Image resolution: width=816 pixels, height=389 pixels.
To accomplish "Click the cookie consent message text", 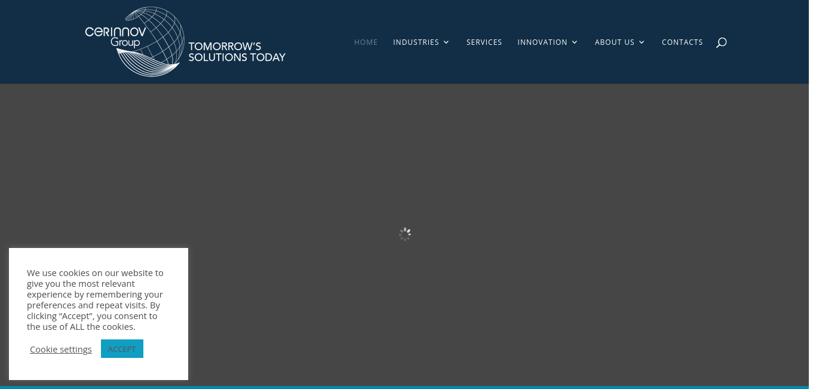I will click(x=96, y=300).
